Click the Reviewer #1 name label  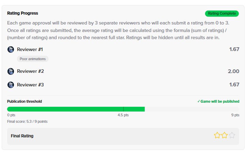(x=30, y=50)
